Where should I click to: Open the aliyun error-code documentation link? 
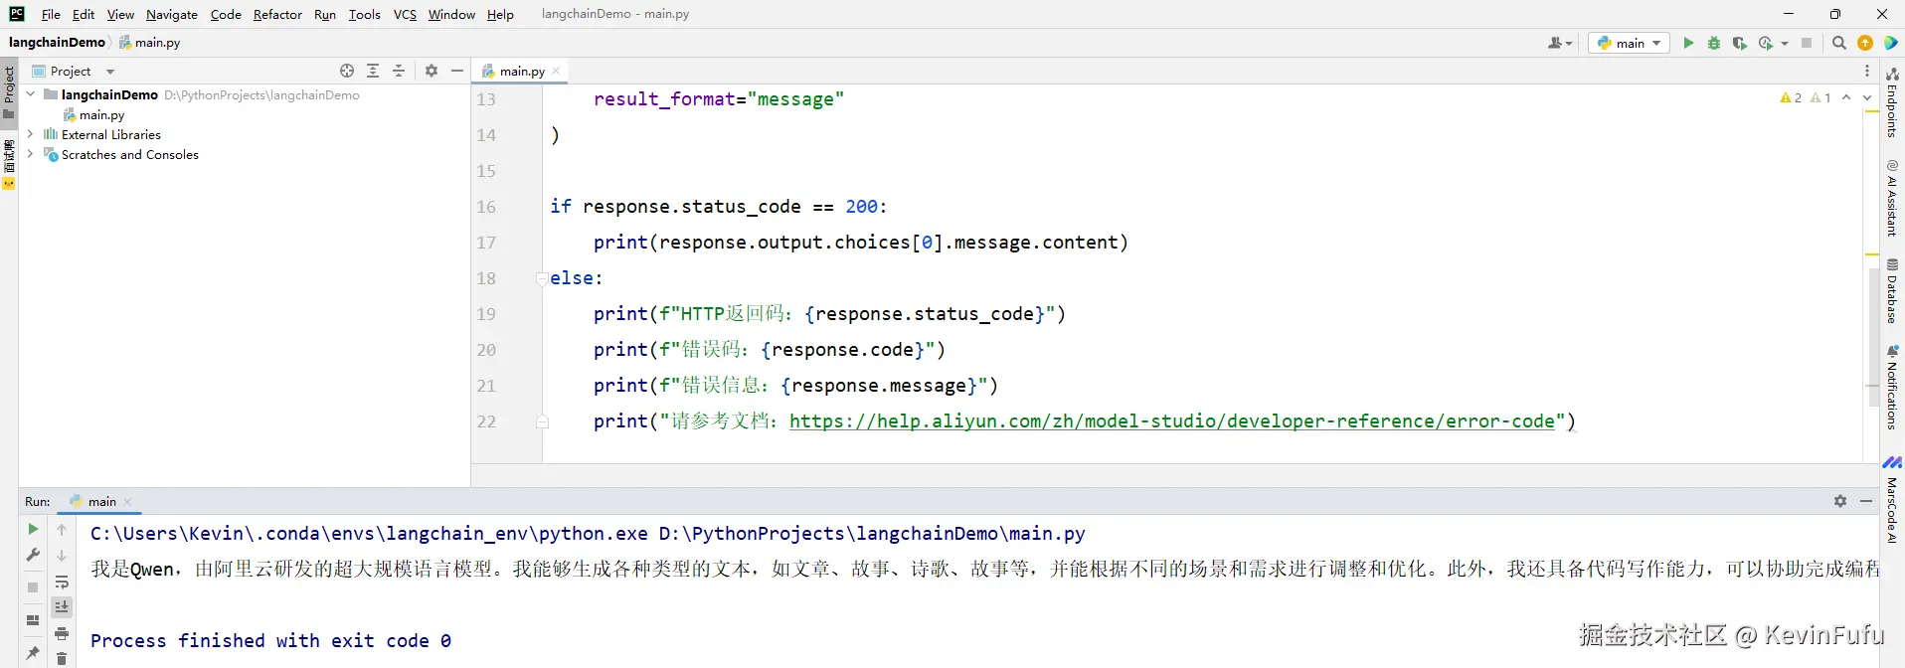[1172, 420]
